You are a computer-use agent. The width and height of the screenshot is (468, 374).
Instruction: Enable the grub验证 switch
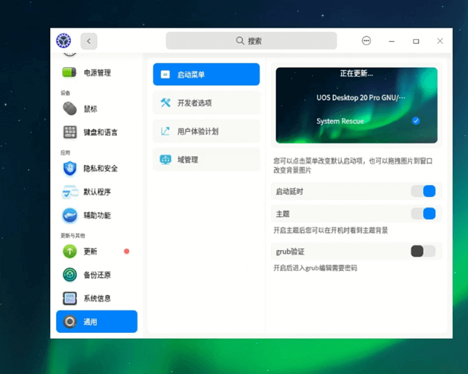[423, 252]
